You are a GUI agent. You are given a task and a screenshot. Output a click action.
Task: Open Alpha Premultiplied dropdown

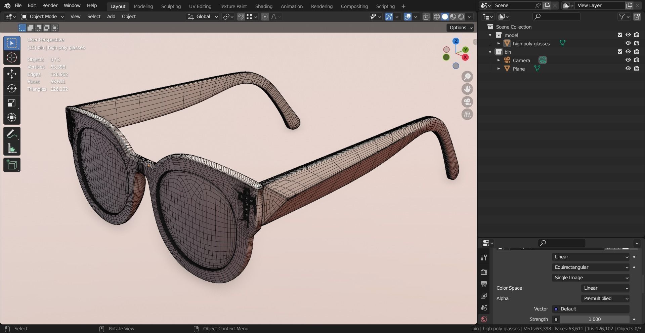[605, 298]
